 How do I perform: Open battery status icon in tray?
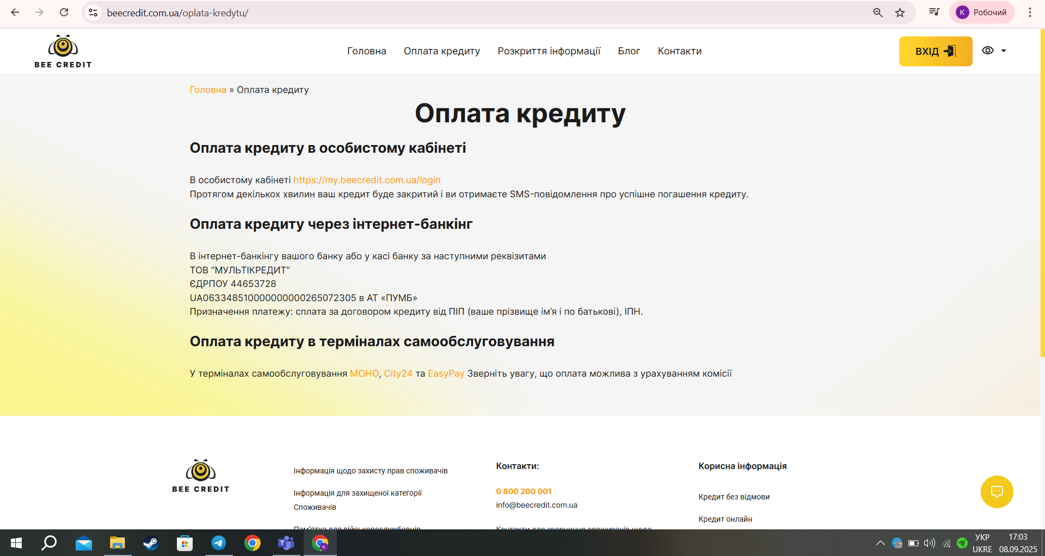(913, 543)
